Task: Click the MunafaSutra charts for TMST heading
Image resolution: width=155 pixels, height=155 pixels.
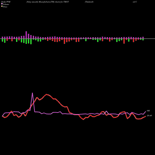Action: [47, 2]
